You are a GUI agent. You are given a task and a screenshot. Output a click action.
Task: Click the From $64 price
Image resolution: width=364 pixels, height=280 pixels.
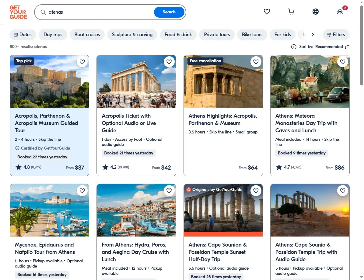(x=248, y=168)
